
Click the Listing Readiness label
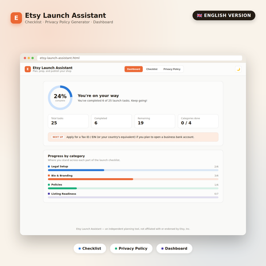click(x=63, y=194)
